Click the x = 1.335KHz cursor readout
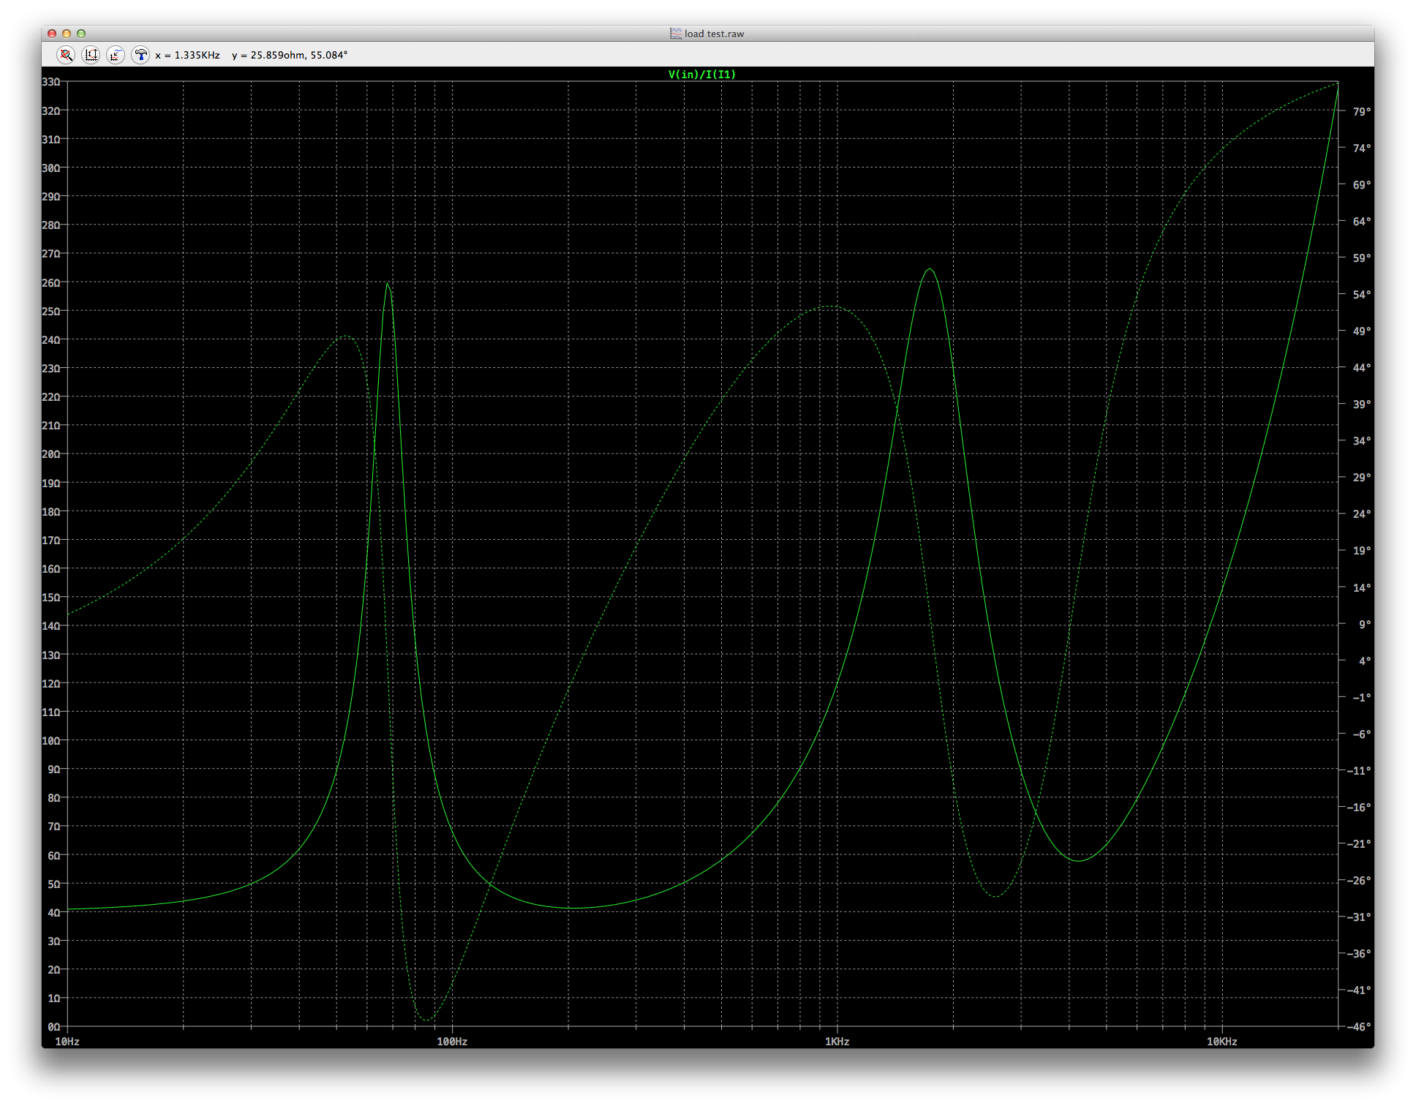 [187, 55]
